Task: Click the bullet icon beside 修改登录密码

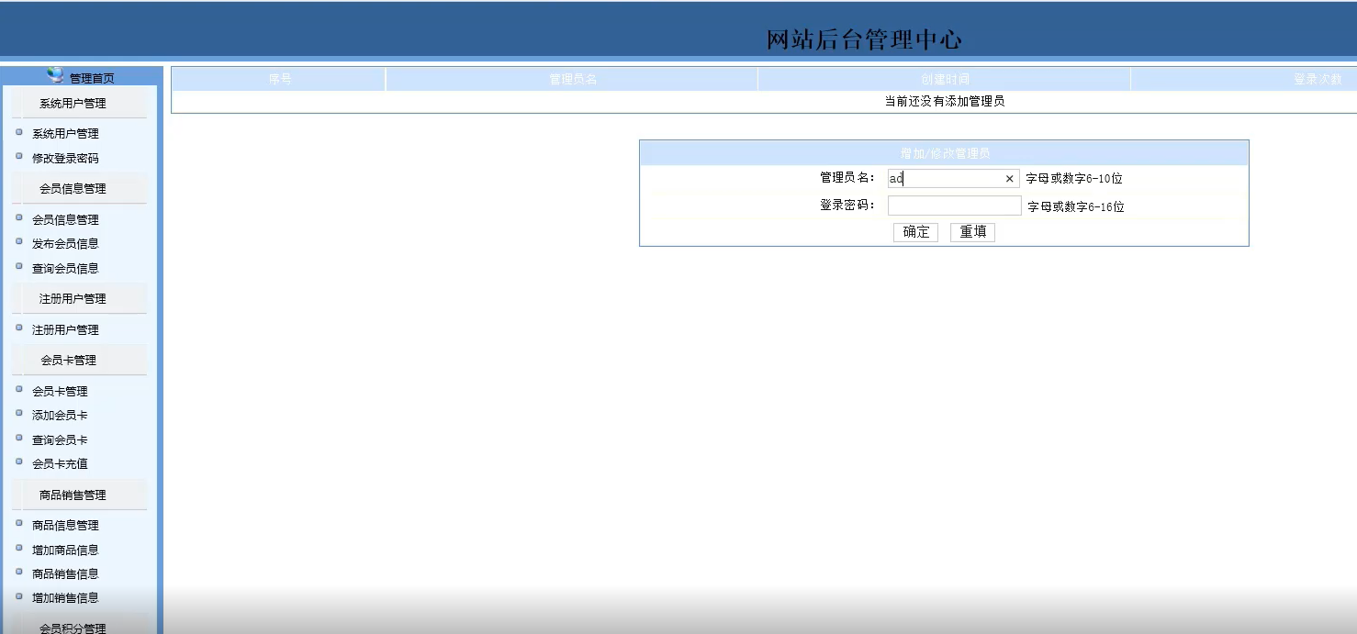Action: pyautogui.click(x=19, y=157)
